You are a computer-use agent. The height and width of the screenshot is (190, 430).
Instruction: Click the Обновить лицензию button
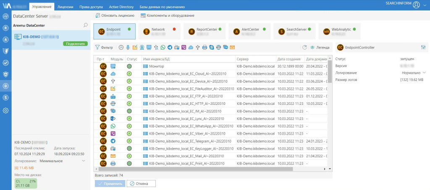click(115, 16)
